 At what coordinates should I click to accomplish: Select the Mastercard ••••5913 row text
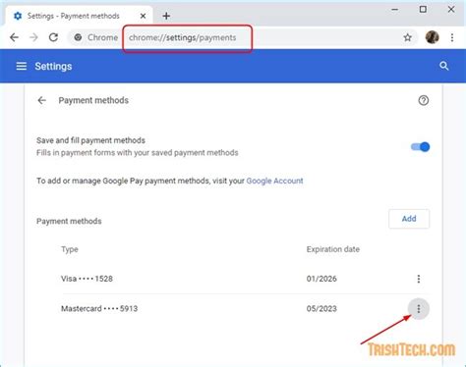point(99,308)
